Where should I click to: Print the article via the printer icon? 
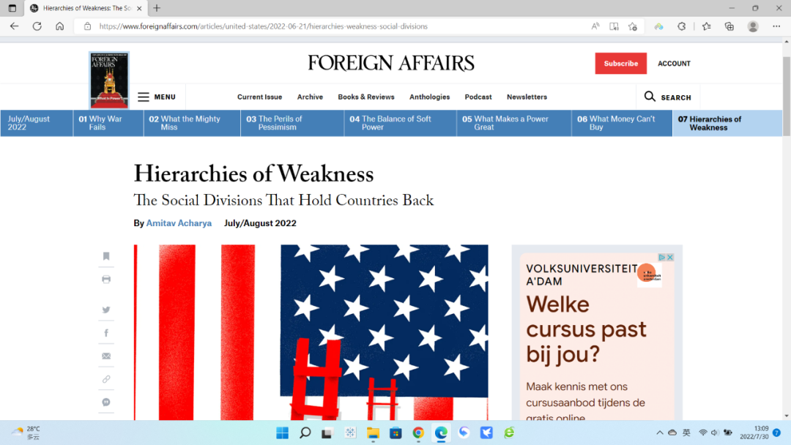tap(106, 279)
